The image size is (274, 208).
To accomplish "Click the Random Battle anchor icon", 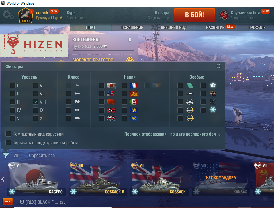I will click(224, 15).
